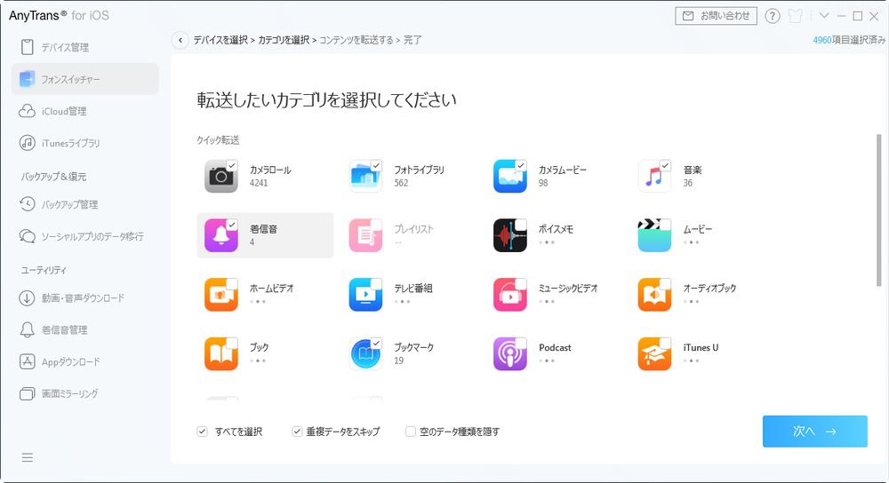The image size is (889, 483).
Task: Click the Bookmark (ブックマーク) icon
Action: (x=365, y=353)
